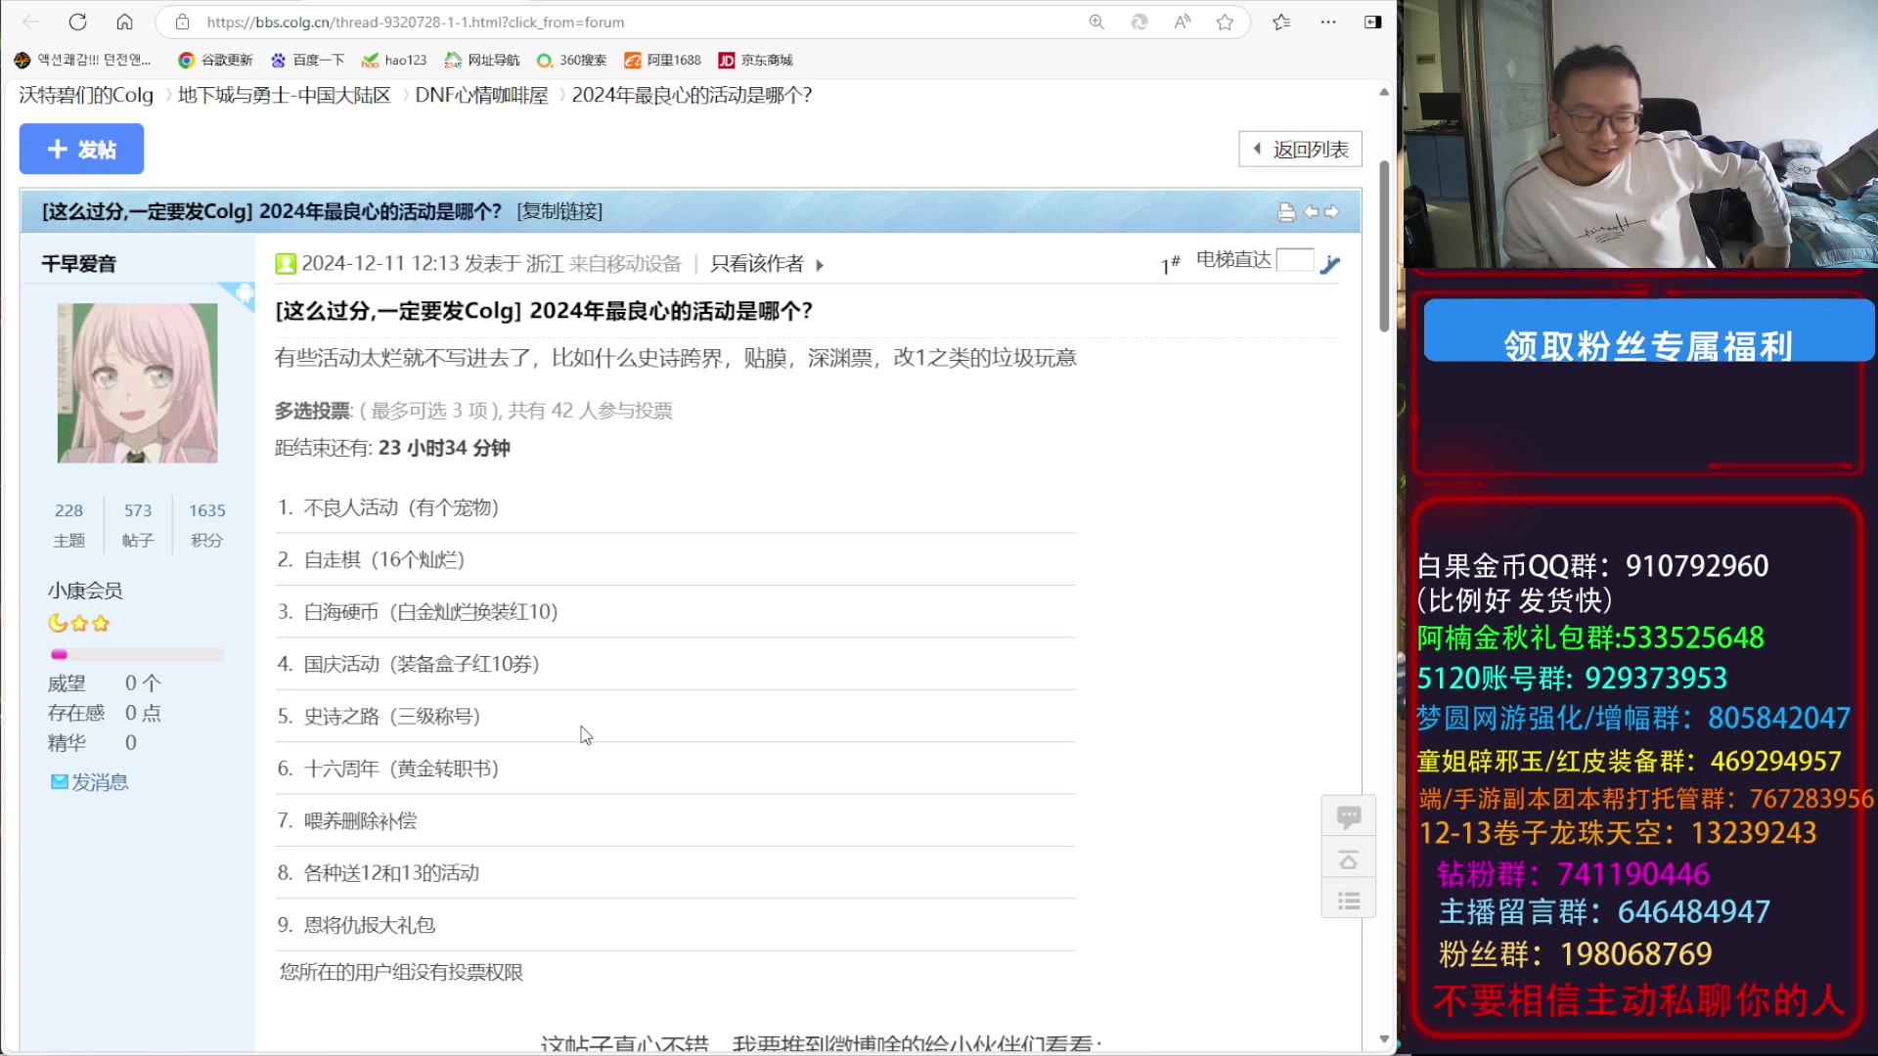The height and width of the screenshot is (1056, 1878).
Task: Open hao123 bookmark
Action: pos(394,60)
